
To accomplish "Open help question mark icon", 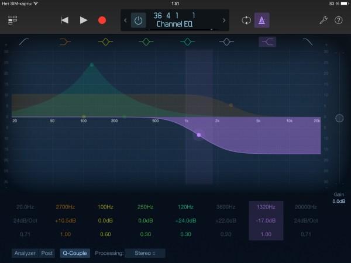I will click(339, 20).
